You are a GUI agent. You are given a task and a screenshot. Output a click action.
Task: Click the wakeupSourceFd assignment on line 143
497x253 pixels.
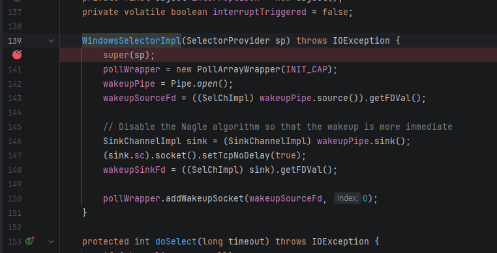(140, 98)
